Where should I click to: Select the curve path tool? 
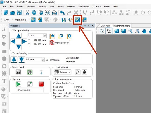tap(4, 29)
